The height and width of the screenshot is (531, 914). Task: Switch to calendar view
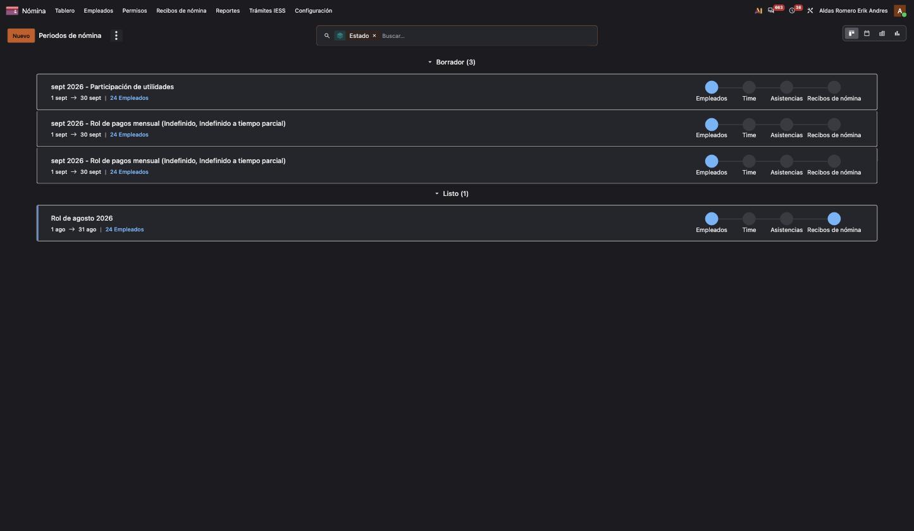(867, 34)
